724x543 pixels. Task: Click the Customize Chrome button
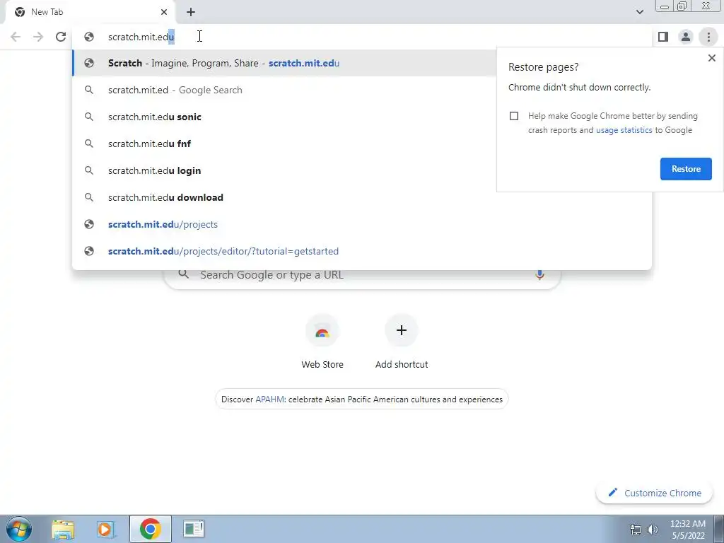click(x=654, y=493)
